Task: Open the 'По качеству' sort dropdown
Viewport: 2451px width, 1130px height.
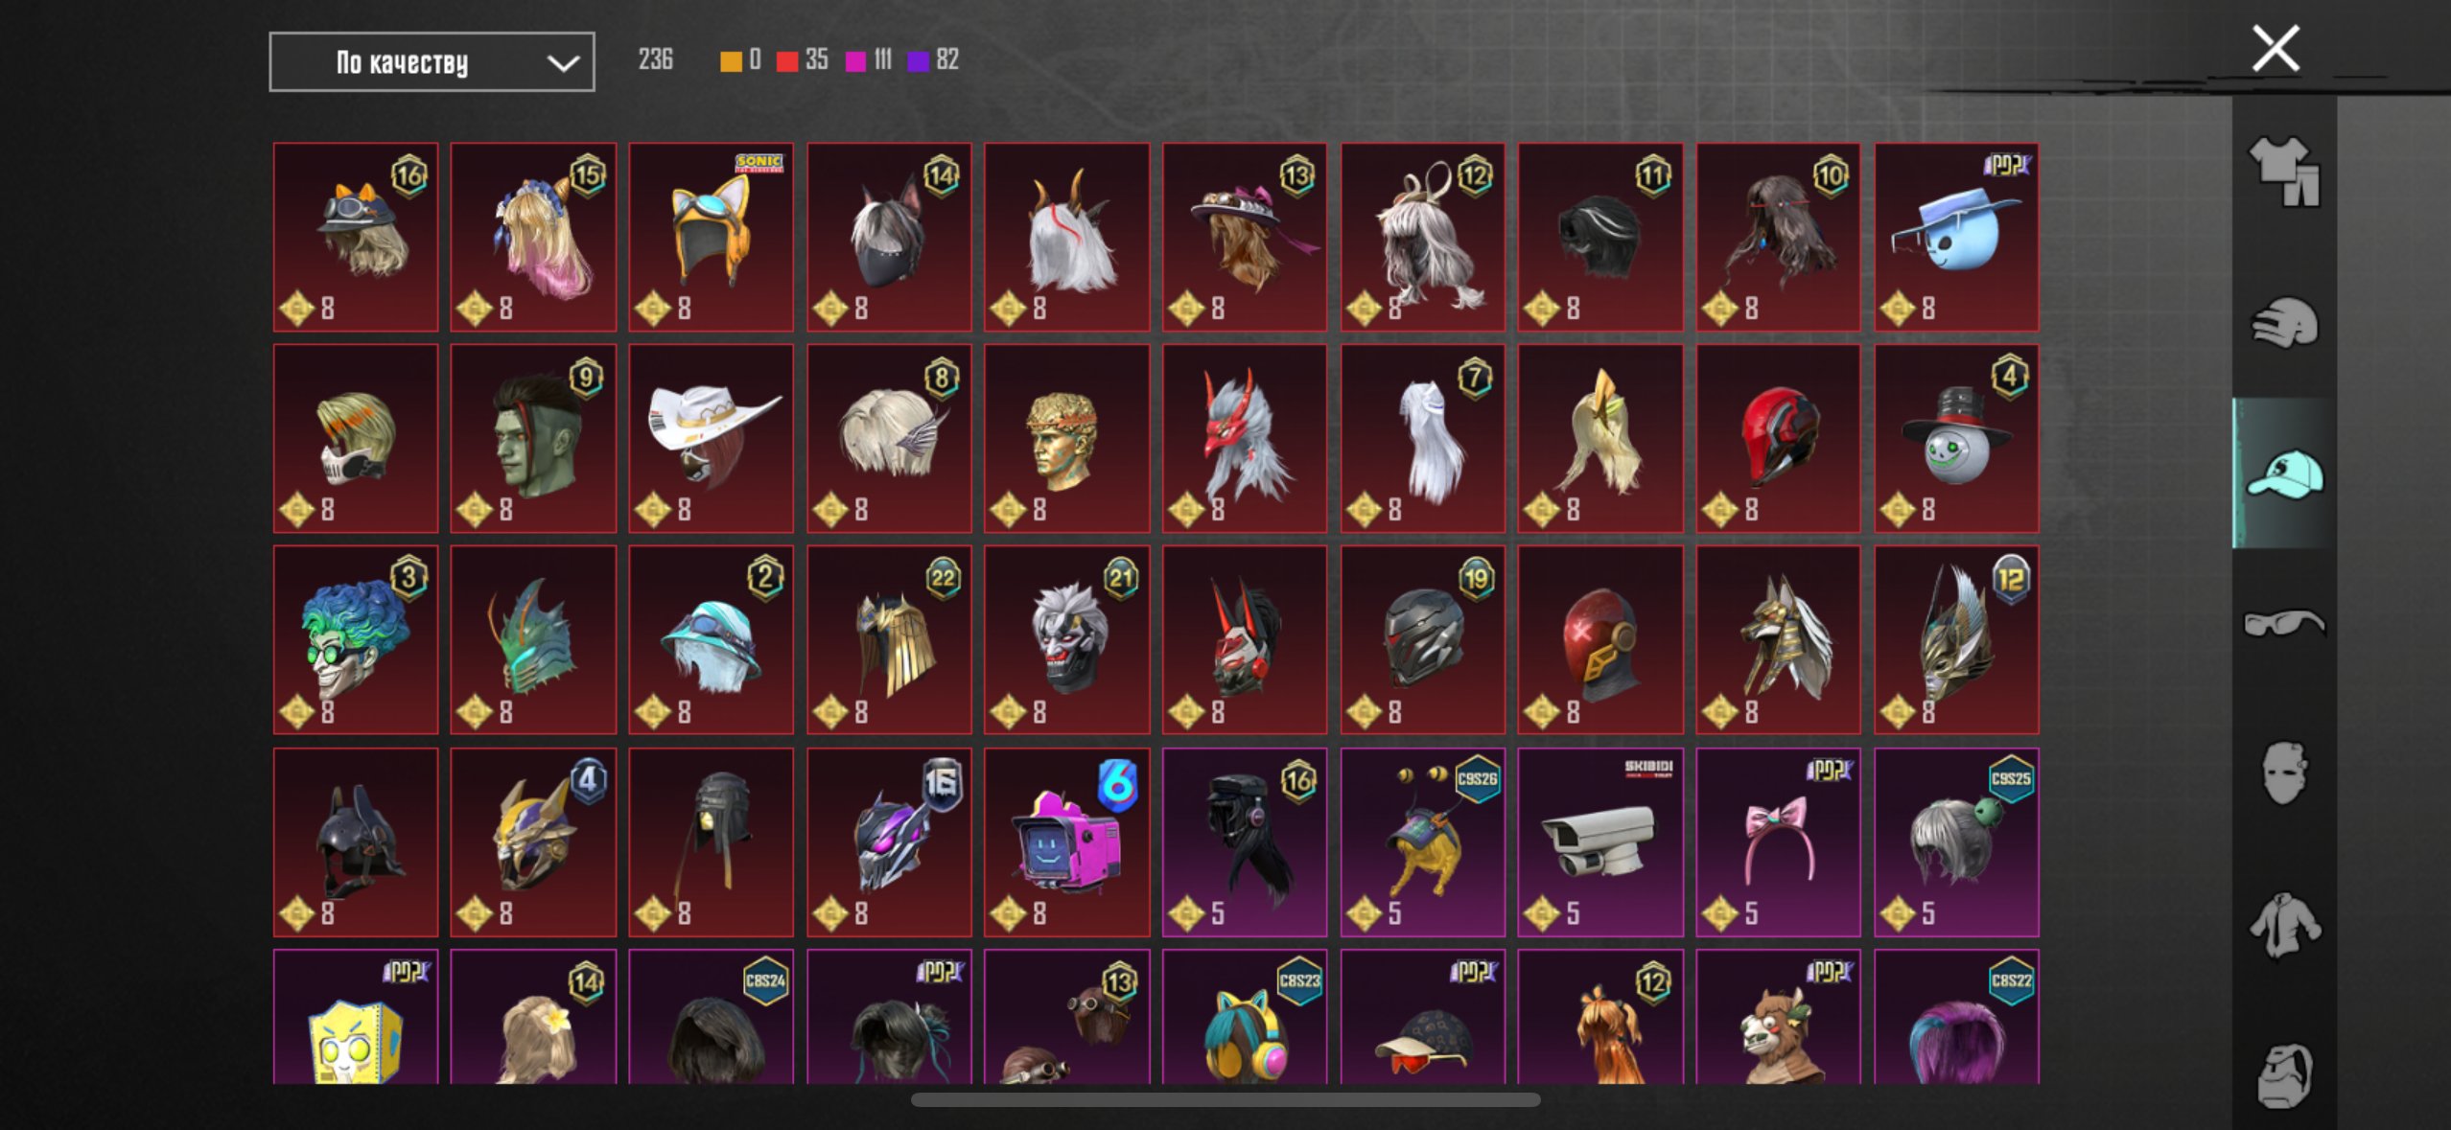Action: coord(432,62)
